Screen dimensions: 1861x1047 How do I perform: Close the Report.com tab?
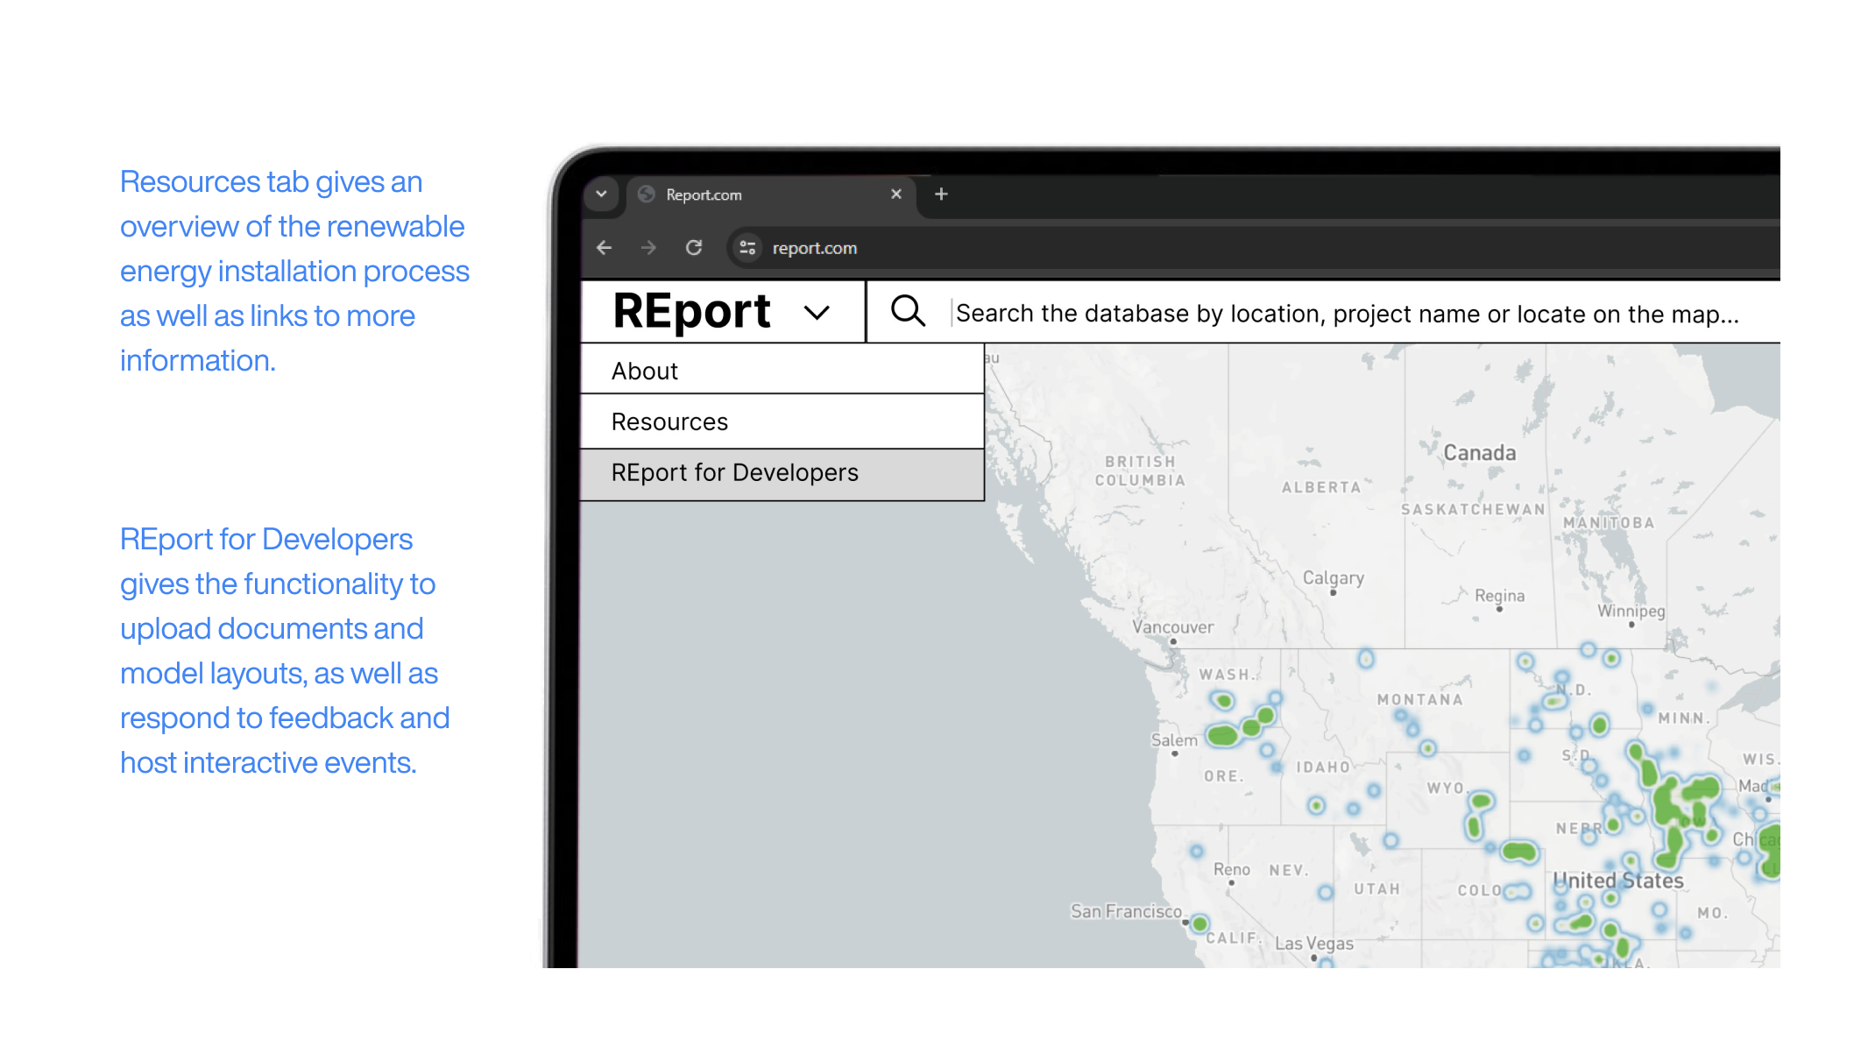(895, 195)
